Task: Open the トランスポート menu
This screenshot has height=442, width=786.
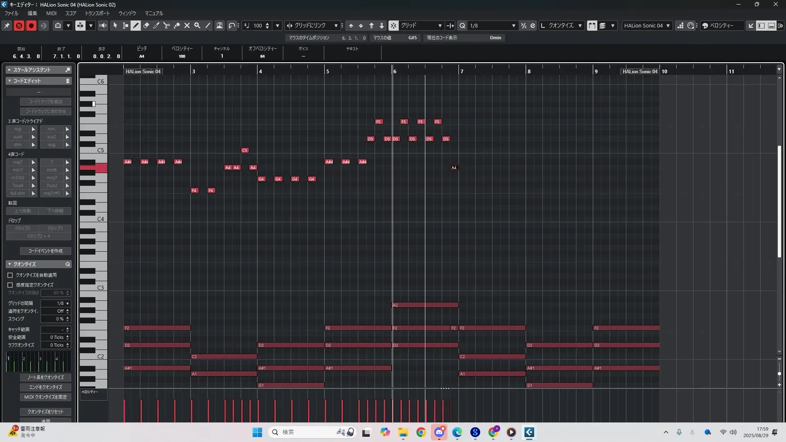Action: (x=97, y=13)
